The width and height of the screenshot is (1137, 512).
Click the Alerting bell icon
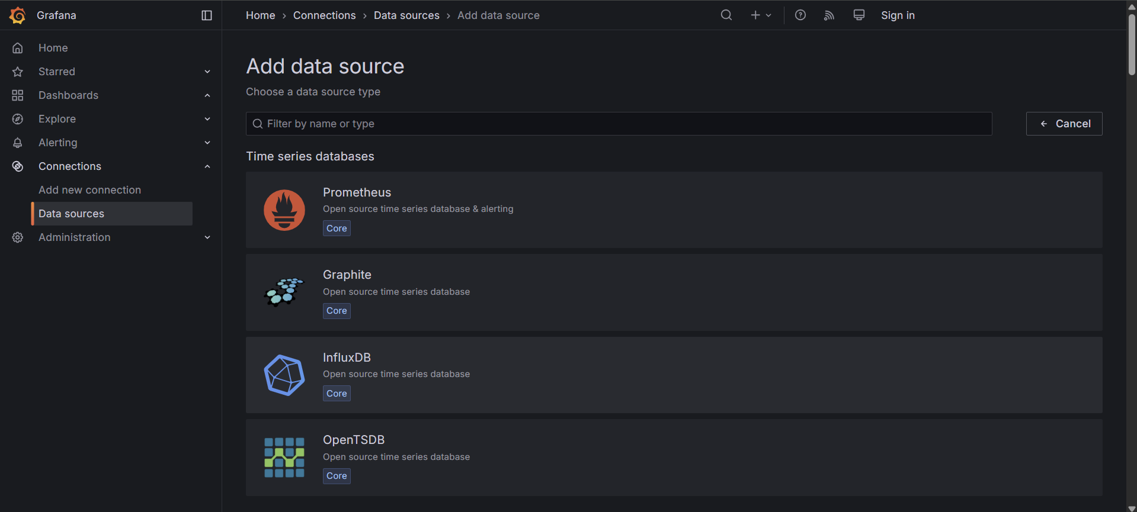pos(18,143)
